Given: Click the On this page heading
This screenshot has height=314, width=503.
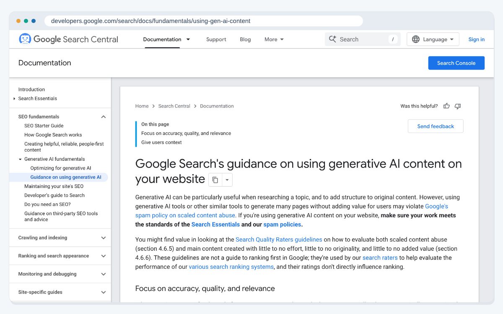Looking at the screenshot, I should (x=155, y=124).
